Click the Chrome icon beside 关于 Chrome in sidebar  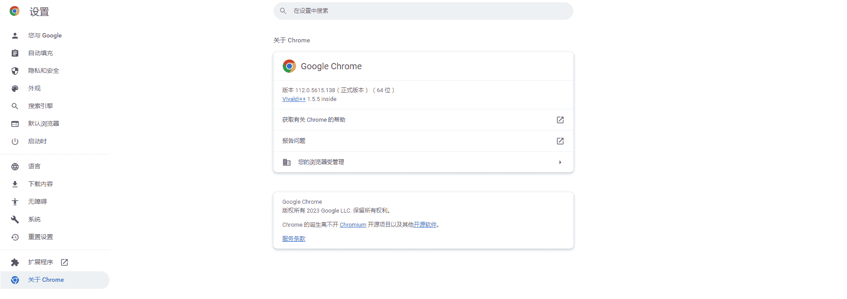coord(15,280)
